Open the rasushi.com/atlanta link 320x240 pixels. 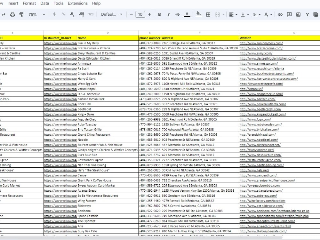(x=262, y=68)
